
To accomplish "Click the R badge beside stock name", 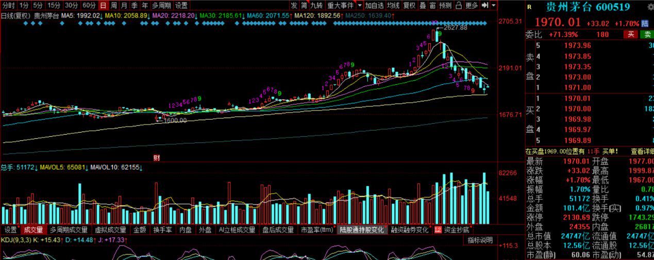I will 529,7.
